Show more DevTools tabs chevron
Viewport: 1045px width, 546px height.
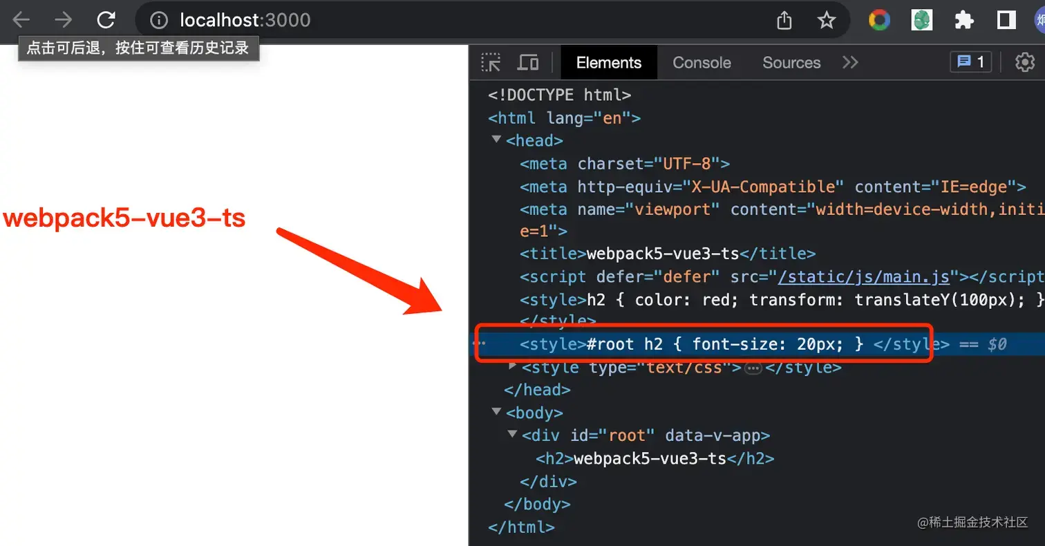tap(850, 62)
